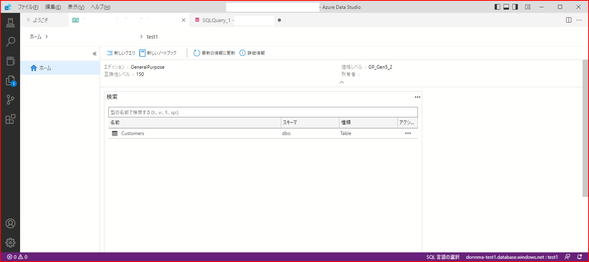Open the Accounts icon at sidebar bottom
This screenshot has width=589, height=262.
click(10, 223)
